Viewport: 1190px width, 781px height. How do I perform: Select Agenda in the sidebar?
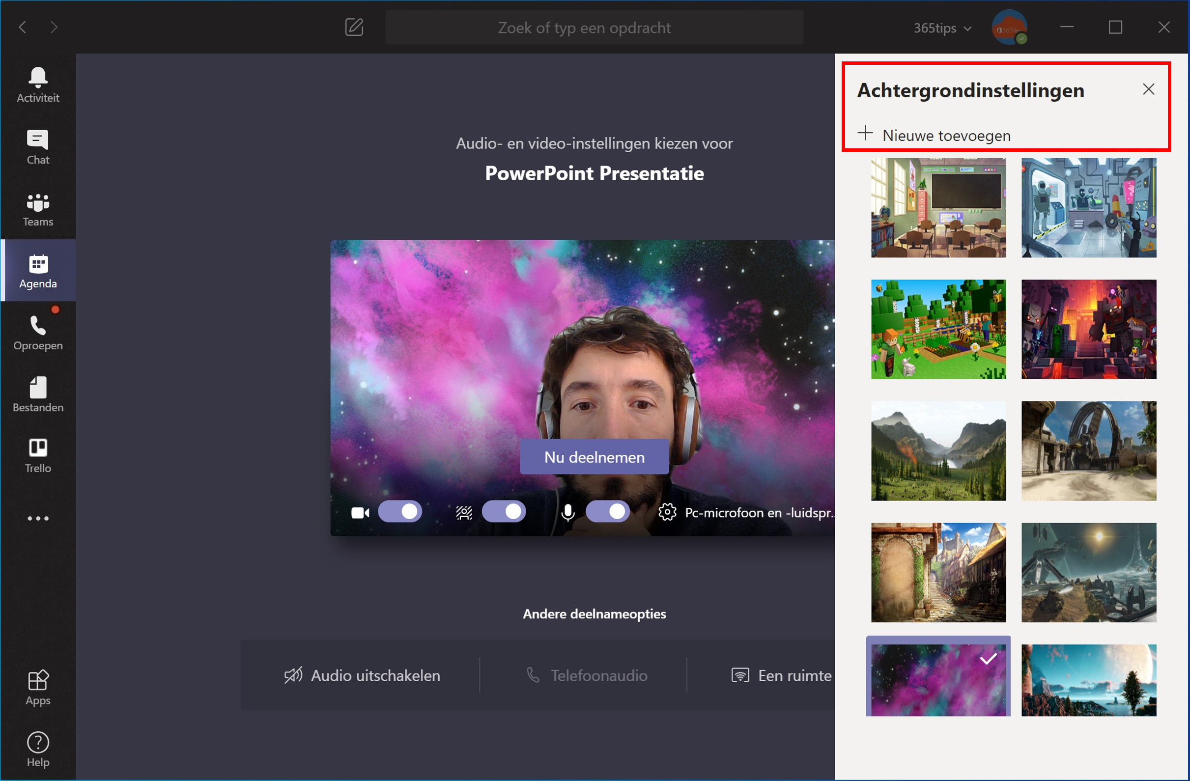point(38,270)
